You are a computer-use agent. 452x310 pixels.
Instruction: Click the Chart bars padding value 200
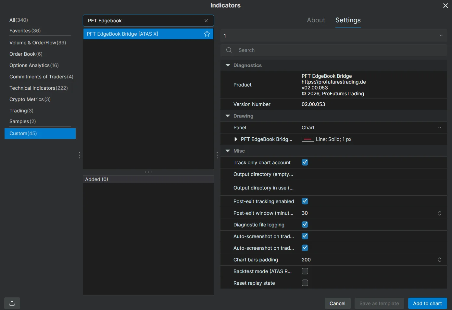coord(306,260)
